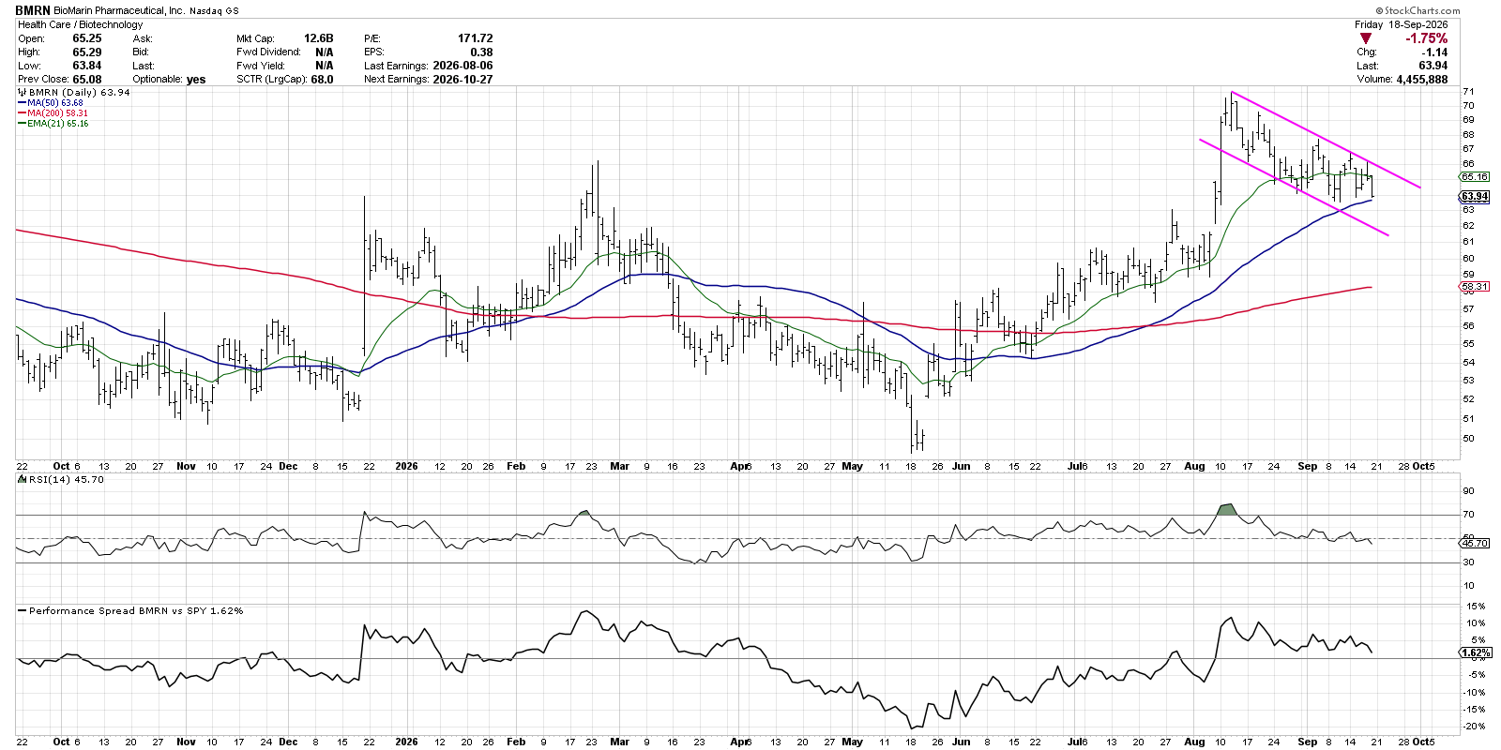Click the 45.70 RSI axis tag
The width and height of the screenshot is (1501, 750).
pos(1475,543)
